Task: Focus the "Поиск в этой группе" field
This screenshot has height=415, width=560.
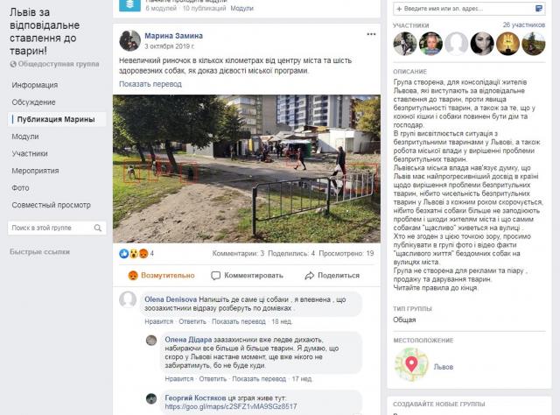Action: coord(57,228)
